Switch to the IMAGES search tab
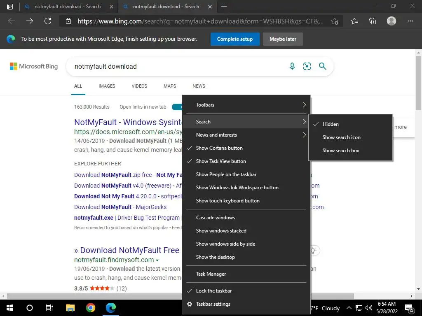Viewport: 422px width, 316px height. click(107, 86)
